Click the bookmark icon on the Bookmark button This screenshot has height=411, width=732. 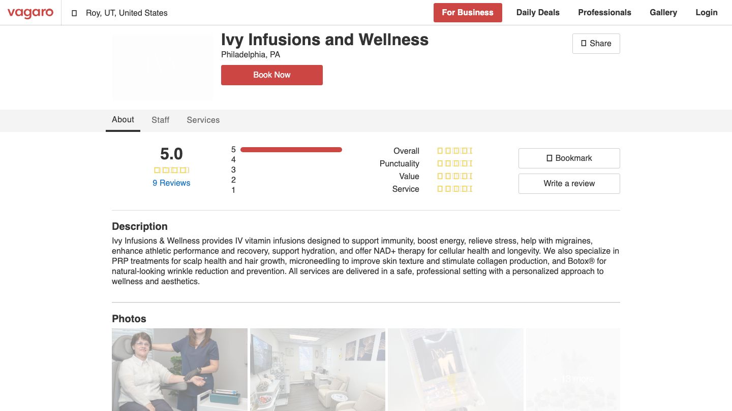[x=549, y=158]
